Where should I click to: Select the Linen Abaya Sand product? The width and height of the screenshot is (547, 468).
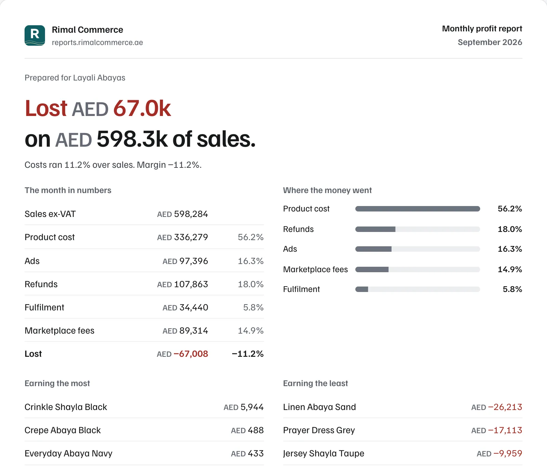320,407
